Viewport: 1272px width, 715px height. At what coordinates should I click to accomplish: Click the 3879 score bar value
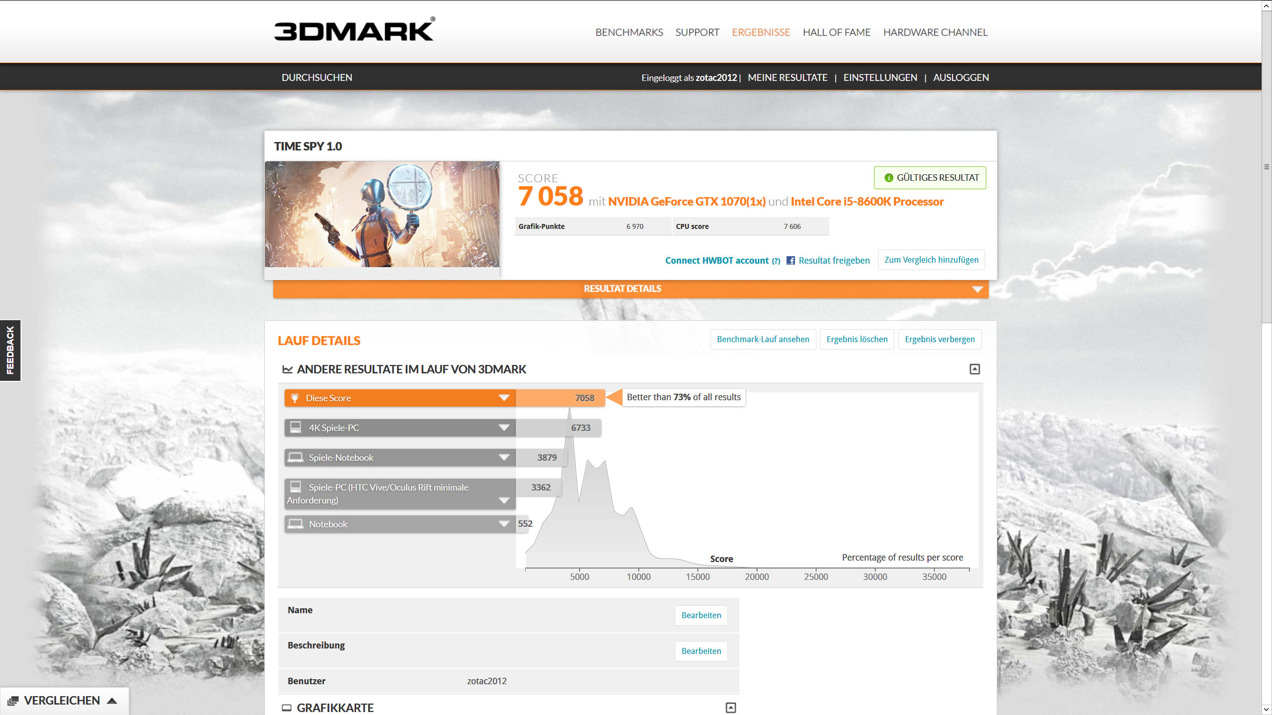pyautogui.click(x=547, y=457)
